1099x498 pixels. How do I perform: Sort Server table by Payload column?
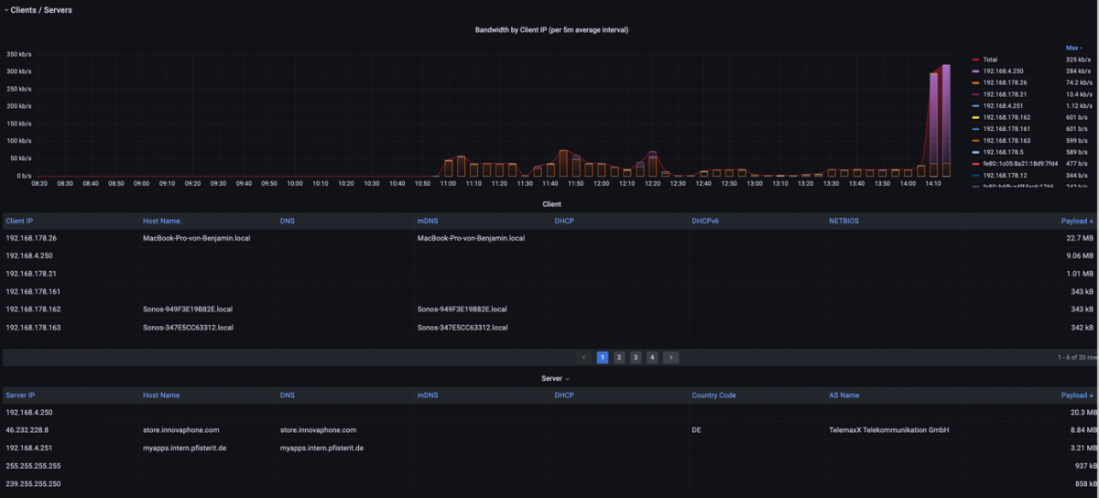click(1077, 395)
